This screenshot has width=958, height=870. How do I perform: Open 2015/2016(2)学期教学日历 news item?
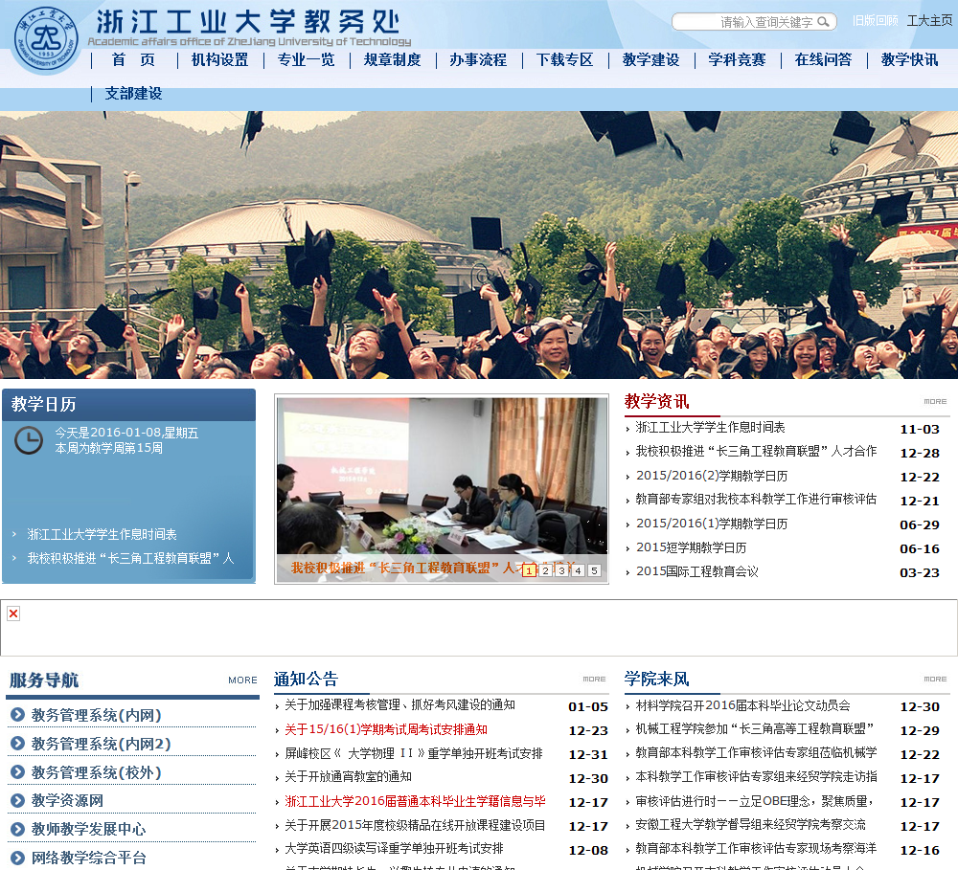[712, 476]
